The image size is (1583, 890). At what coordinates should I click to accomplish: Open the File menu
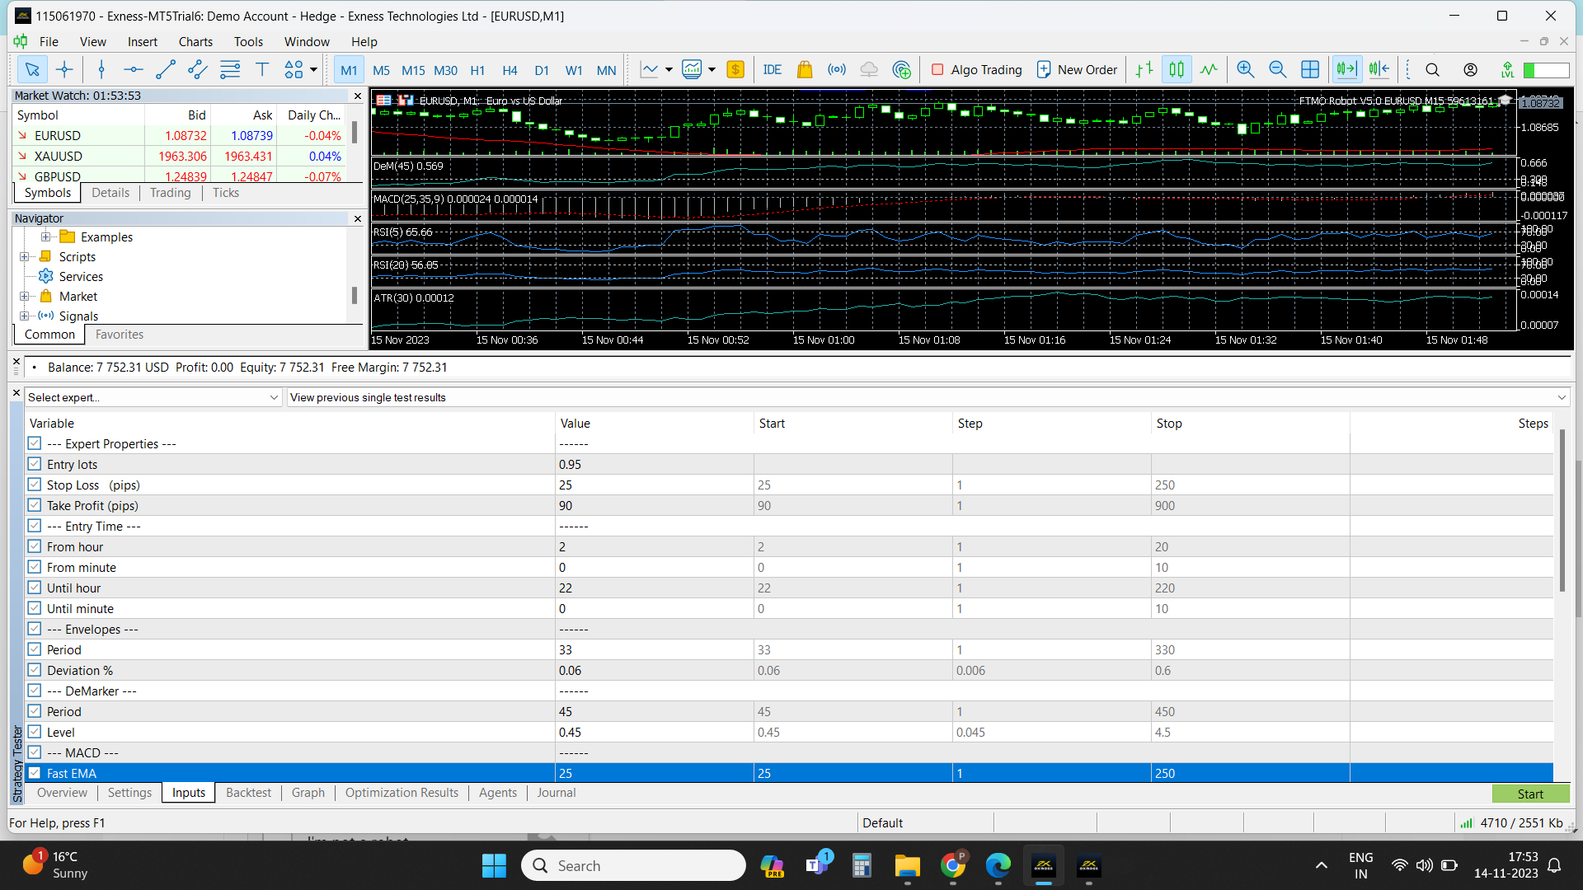pyautogui.click(x=49, y=42)
